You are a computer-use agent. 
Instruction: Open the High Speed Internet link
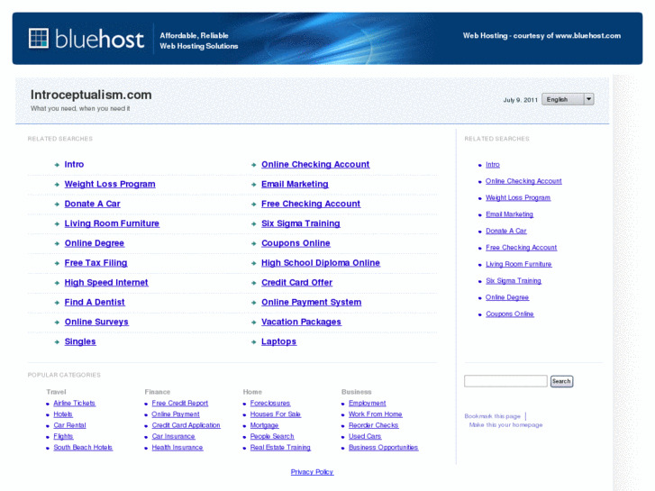click(106, 282)
